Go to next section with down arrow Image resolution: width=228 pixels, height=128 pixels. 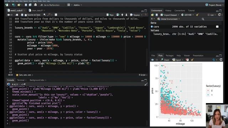click(126, 15)
